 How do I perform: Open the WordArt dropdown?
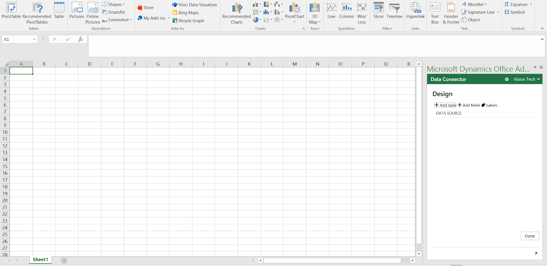pos(474,4)
